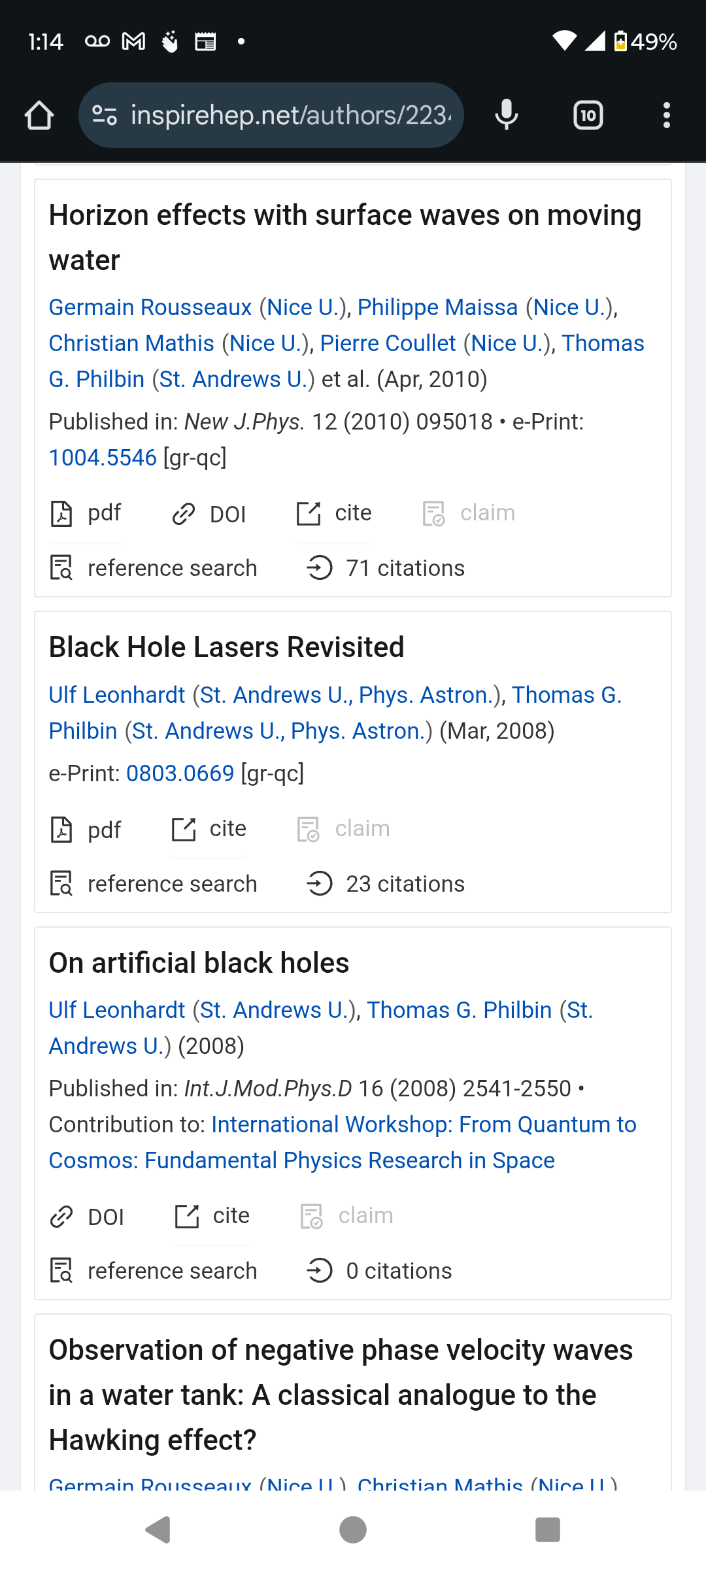Viewport: 706px width, 1569px height.
Task: Tap the Android back navigation button
Action: pyautogui.click(x=158, y=1529)
